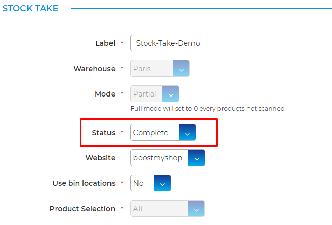
Task: Expand the Use bin locations dropdown arrow
Action: 162,183
